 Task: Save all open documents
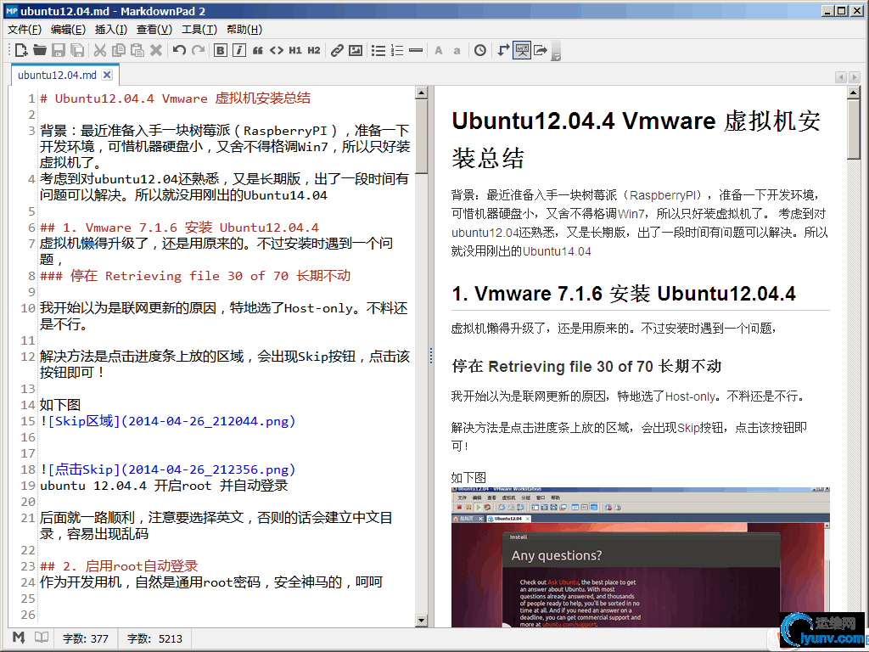[x=77, y=50]
